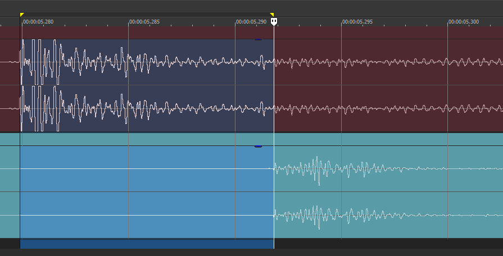Click the blue envelope point on teal track
Screen dimensions: 503x256
click(x=258, y=146)
